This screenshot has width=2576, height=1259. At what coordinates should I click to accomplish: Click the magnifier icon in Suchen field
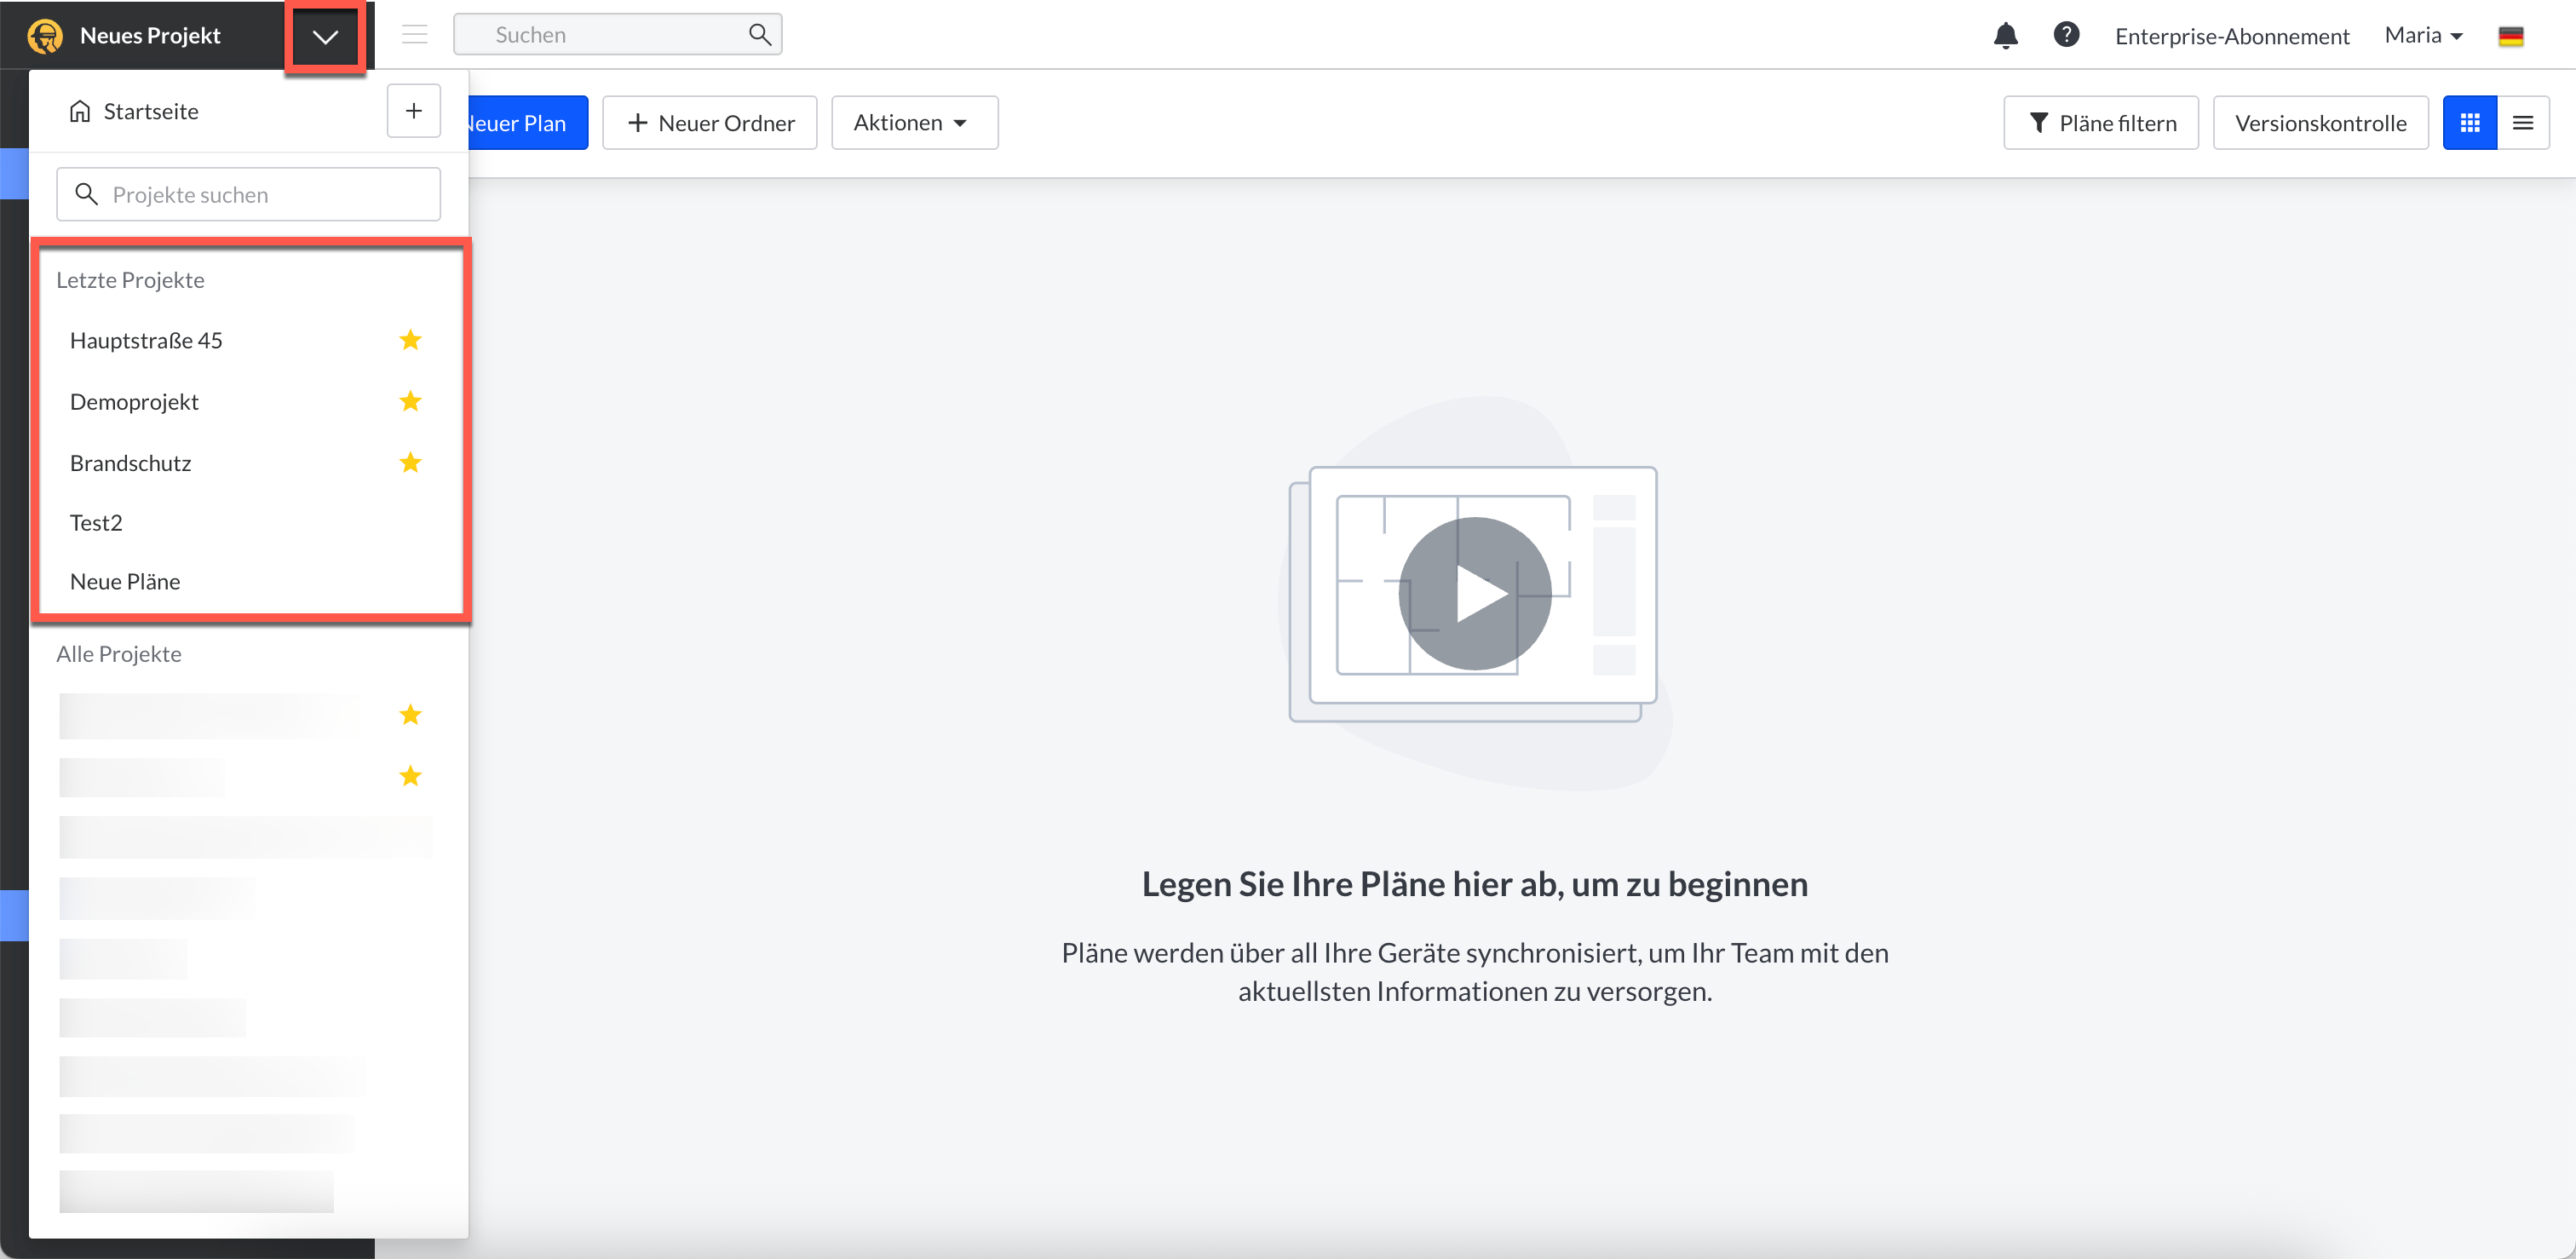coord(759,35)
